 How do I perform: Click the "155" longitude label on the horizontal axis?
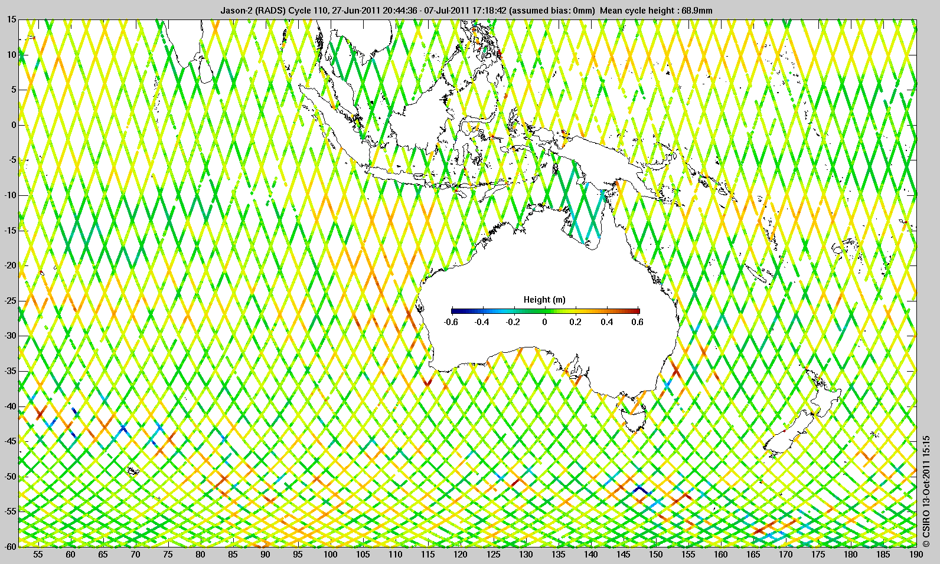688,555
